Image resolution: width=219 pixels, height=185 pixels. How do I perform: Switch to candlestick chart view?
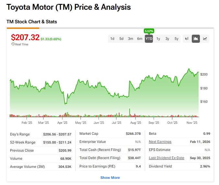[187, 39]
